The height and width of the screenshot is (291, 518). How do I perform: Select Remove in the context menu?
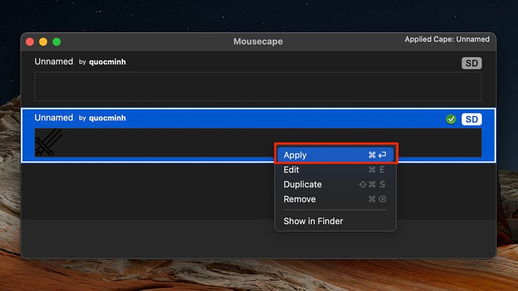(x=335, y=199)
